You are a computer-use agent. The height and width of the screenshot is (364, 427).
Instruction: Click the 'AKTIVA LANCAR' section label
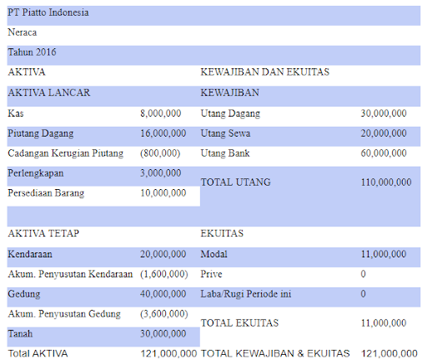point(49,92)
